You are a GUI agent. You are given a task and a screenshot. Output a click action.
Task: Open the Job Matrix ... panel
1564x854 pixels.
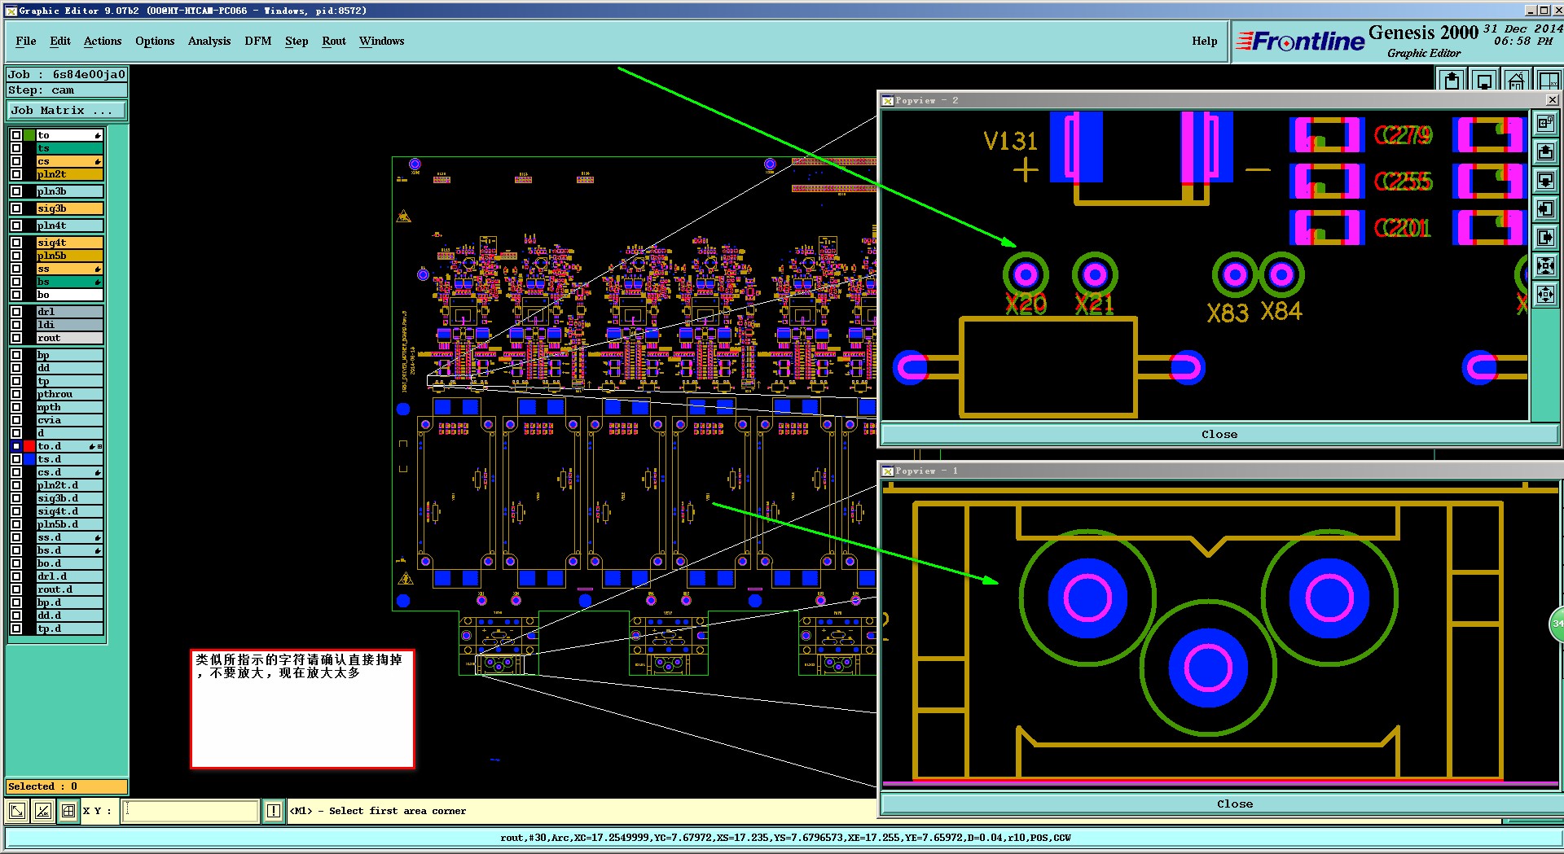point(67,110)
